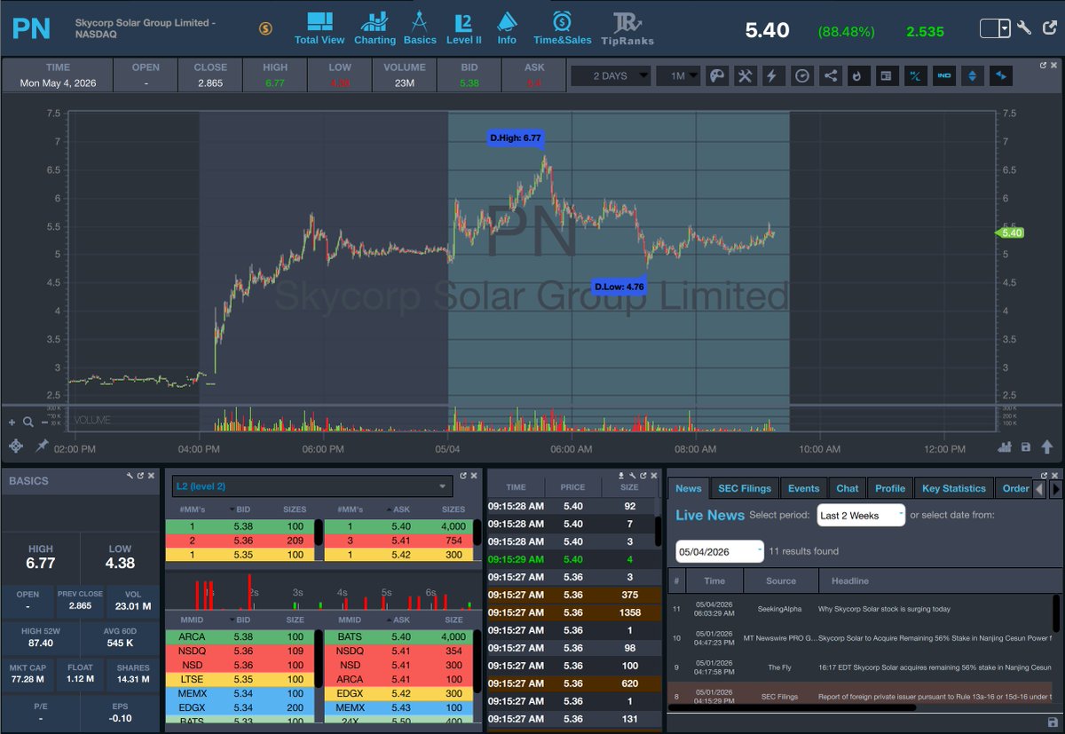
Task: Open SEC Filings report of foreign private issuer
Action: tap(935, 697)
